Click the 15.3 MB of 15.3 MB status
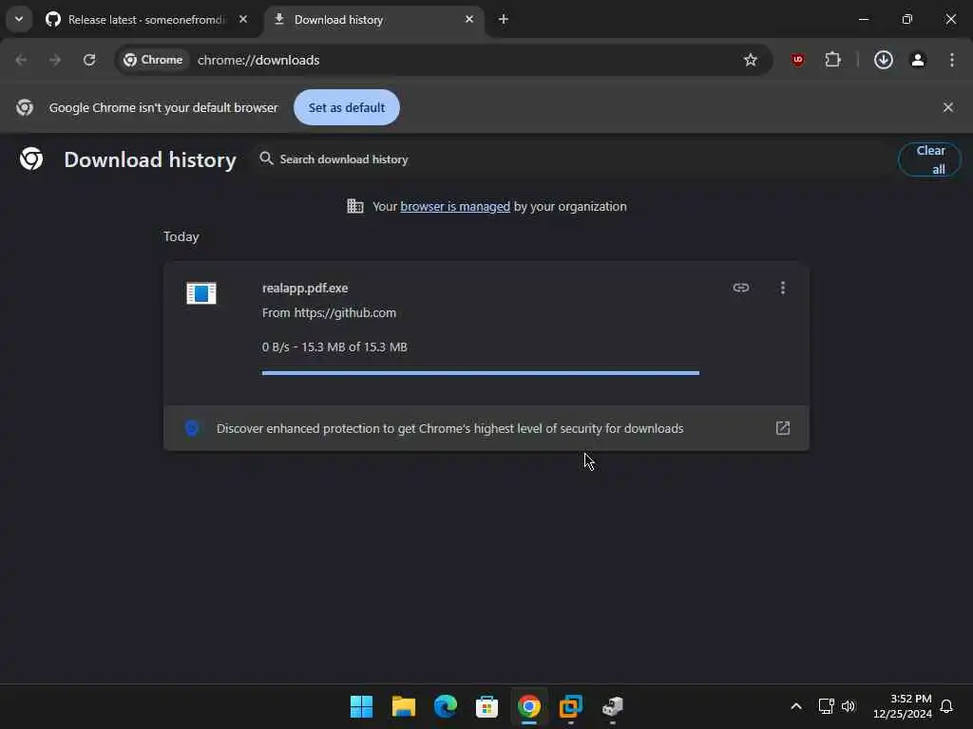Screen dimensions: 973x729 pos(354,347)
